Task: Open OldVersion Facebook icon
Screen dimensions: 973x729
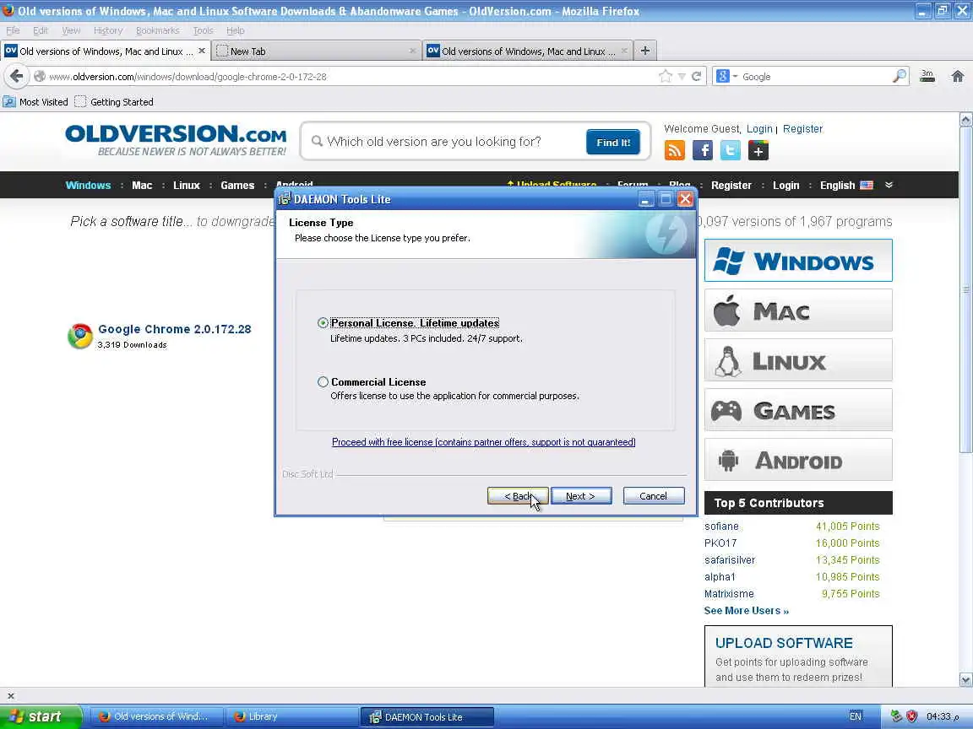Action: click(703, 150)
